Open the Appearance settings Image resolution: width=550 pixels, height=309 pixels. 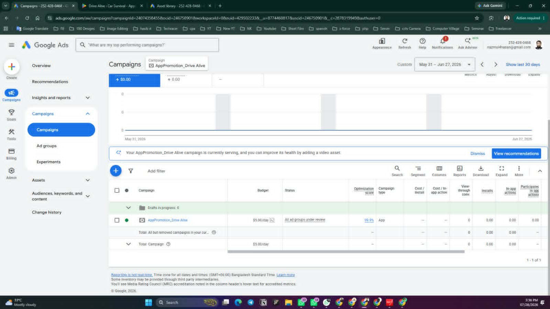[x=382, y=44]
